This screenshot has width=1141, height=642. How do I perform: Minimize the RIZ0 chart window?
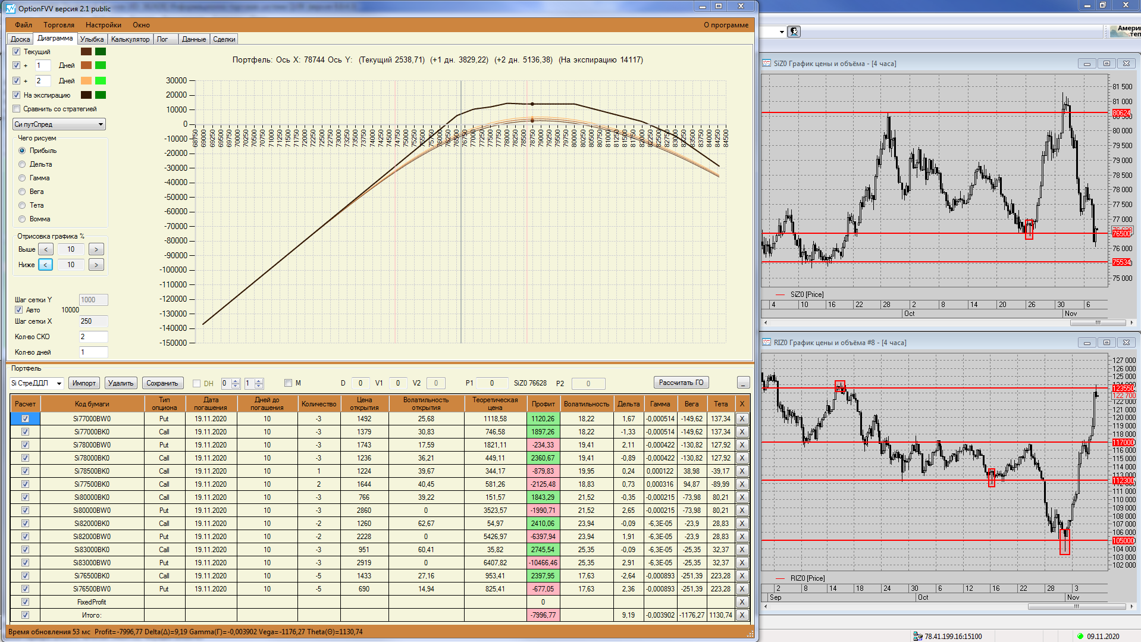pos(1087,343)
